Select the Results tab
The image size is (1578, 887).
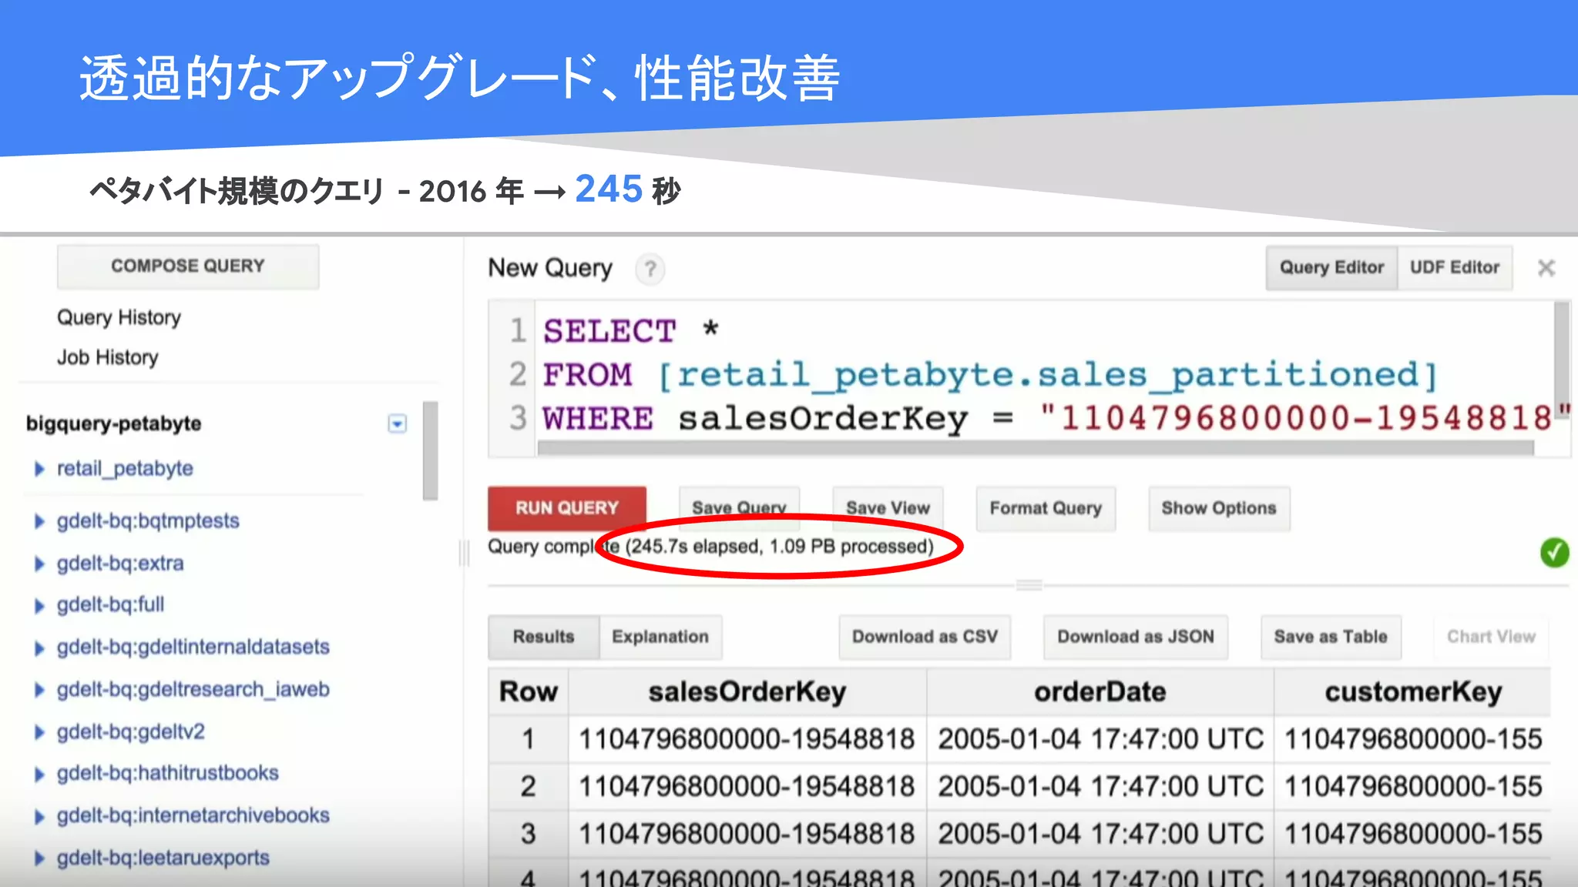pyautogui.click(x=543, y=637)
